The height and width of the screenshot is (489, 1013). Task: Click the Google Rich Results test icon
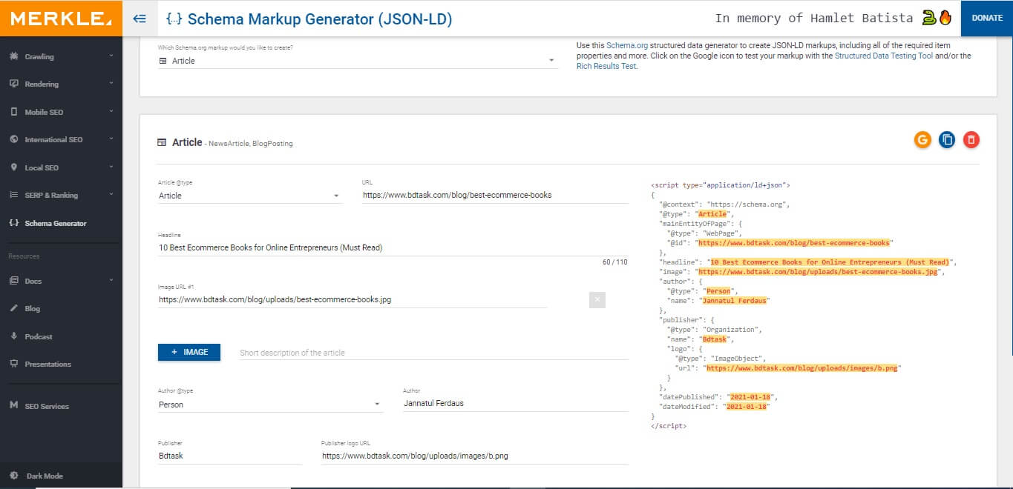click(x=922, y=139)
